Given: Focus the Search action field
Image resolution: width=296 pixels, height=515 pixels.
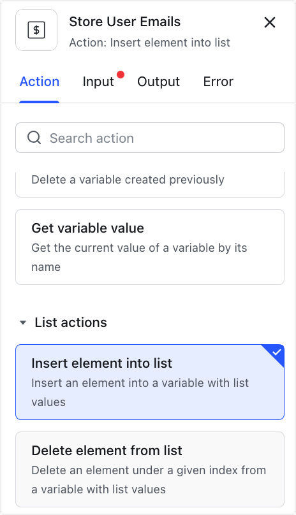Looking at the screenshot, I should pyautogui.click(x=150, y=138).
